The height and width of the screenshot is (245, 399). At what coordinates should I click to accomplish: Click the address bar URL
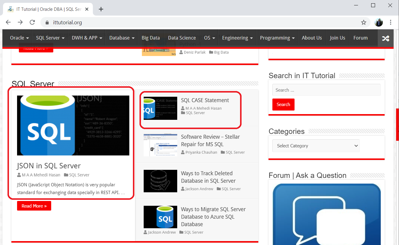click(68, 22)
